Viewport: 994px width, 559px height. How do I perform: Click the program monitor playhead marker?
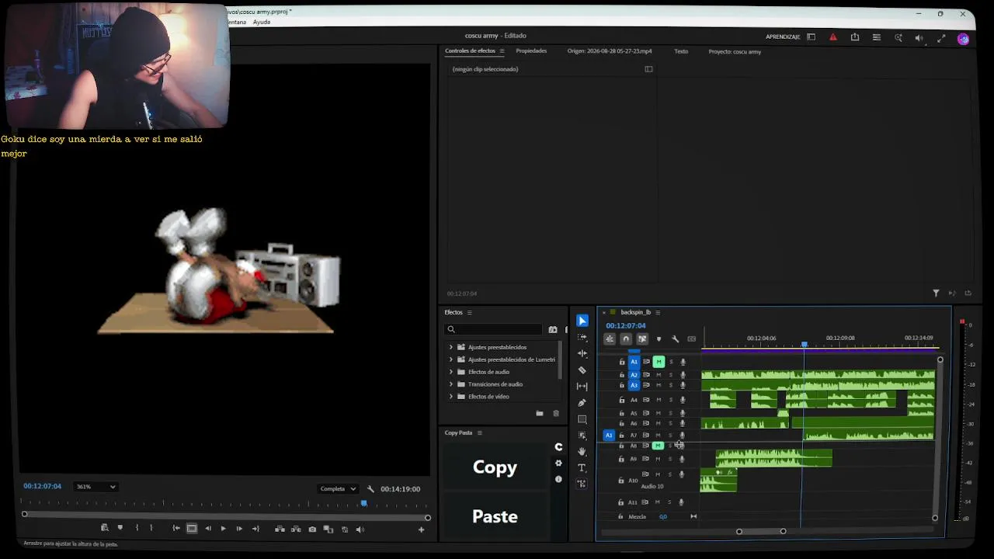[x=364, y=504]
